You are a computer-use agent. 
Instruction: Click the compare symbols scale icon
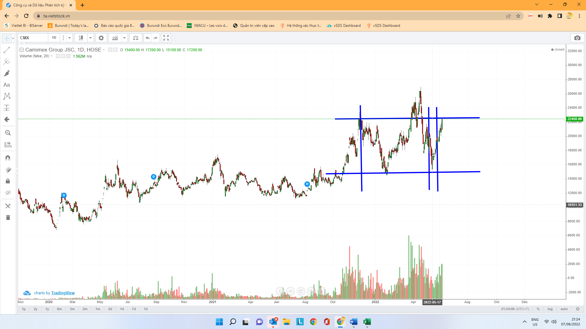click(136, 38)
